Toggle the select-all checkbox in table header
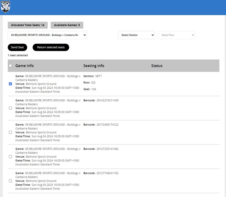This screenshot has height=197, width=226. [x=10, y=66]
